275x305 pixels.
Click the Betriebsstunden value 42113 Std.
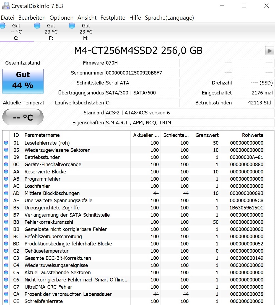point(254,103)
